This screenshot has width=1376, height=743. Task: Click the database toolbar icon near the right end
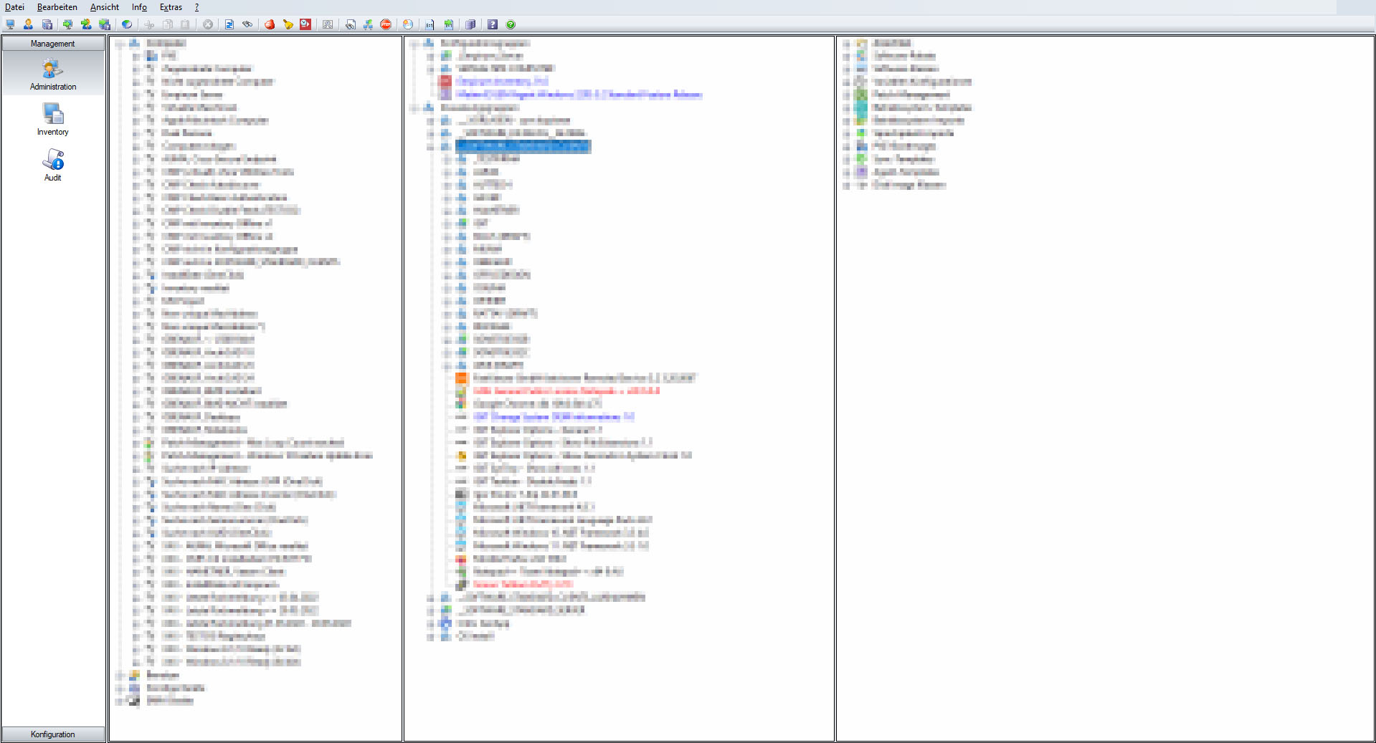click(470, 24)
